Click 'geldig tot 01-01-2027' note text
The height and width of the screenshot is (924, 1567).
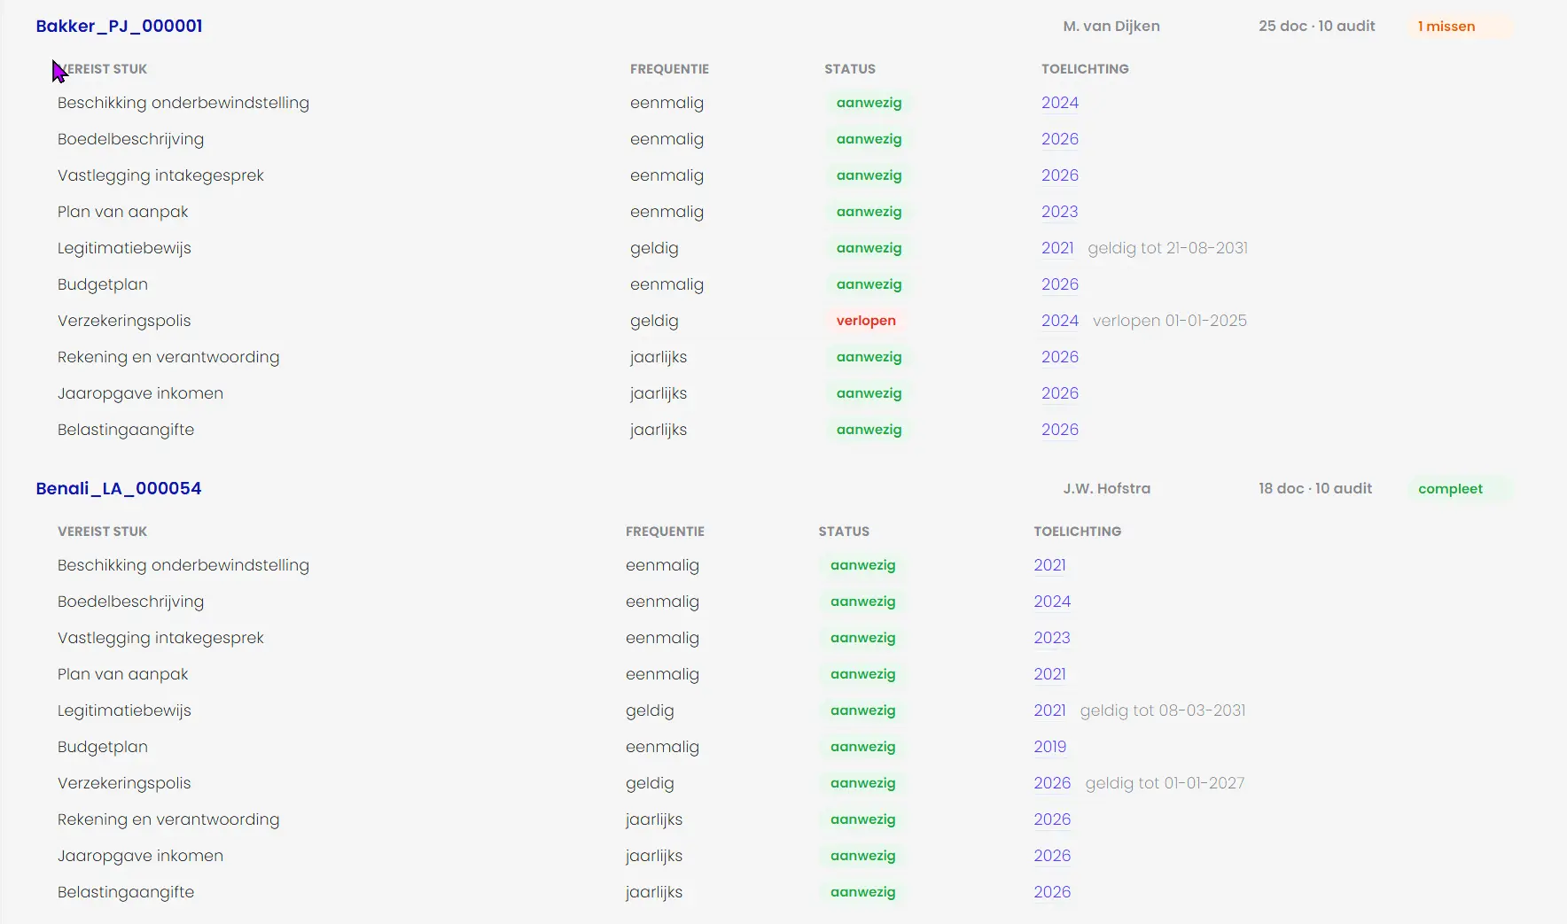[x=1165, y=783]
